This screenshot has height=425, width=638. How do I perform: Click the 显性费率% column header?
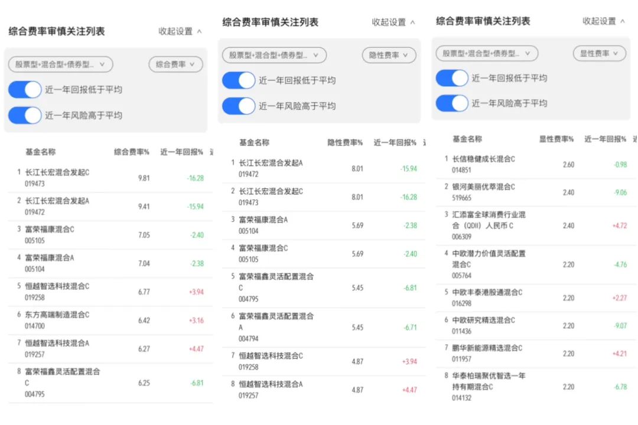(556, 139)
